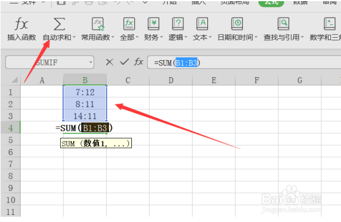Open the Insert Function (插入函数) dialog

(21, 29)
